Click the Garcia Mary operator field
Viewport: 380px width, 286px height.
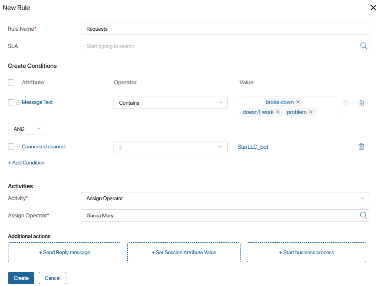click(225, 215)
